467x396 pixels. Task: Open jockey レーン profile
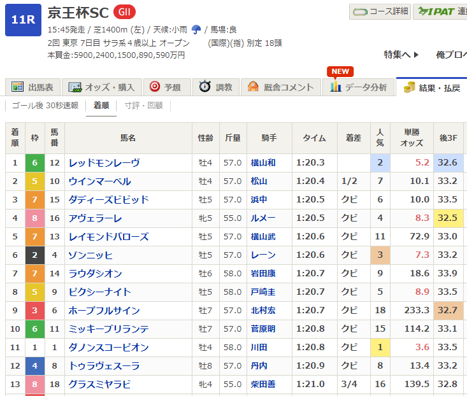point(263,255)
